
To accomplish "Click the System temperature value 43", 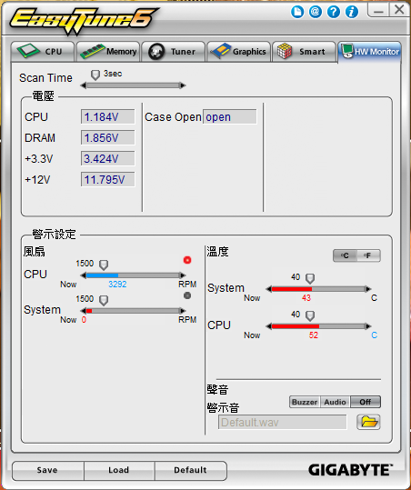I will tap(306, 298).
